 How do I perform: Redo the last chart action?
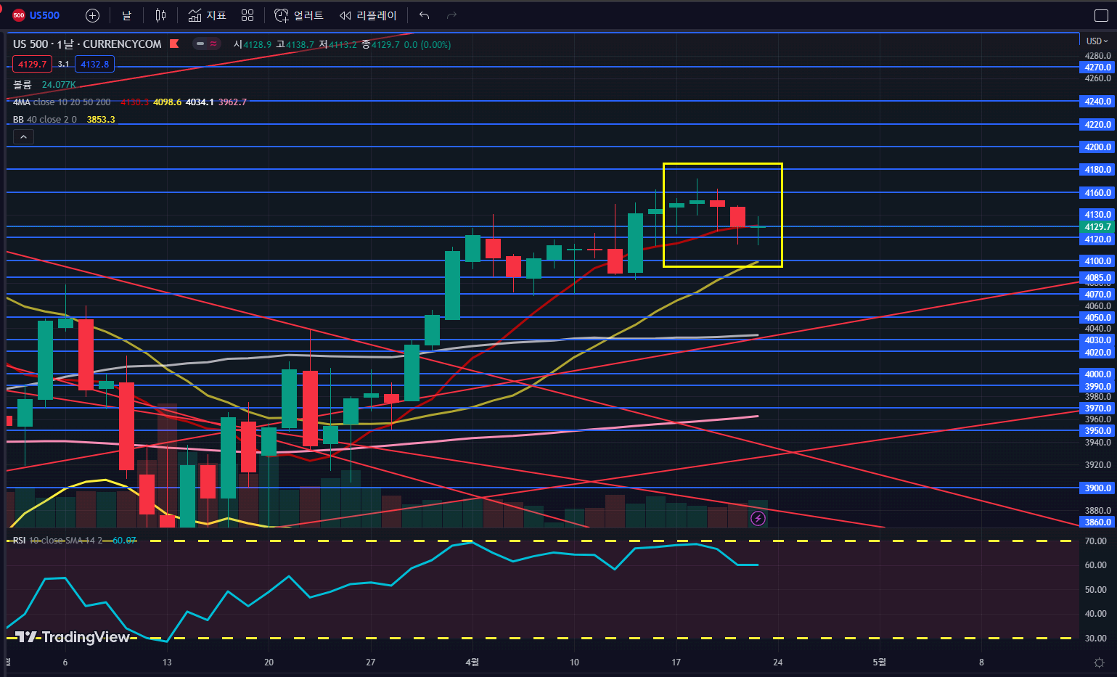pos(451,15)
